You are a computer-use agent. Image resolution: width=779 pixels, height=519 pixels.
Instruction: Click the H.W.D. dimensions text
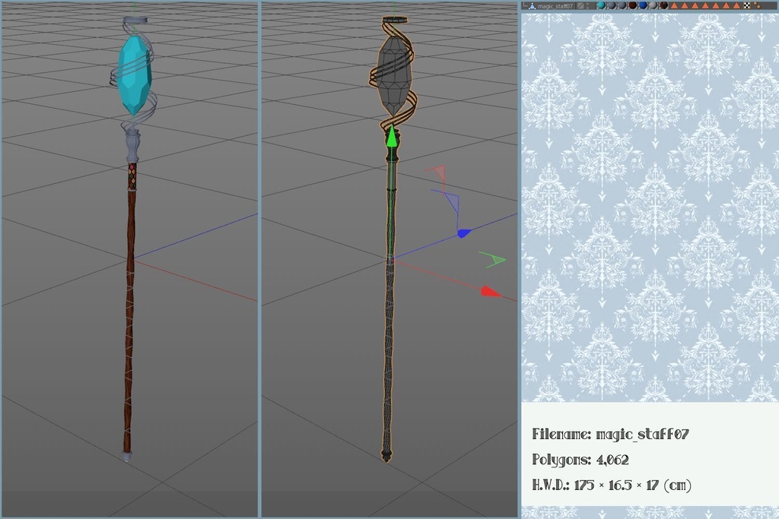(x=612, y=485)
